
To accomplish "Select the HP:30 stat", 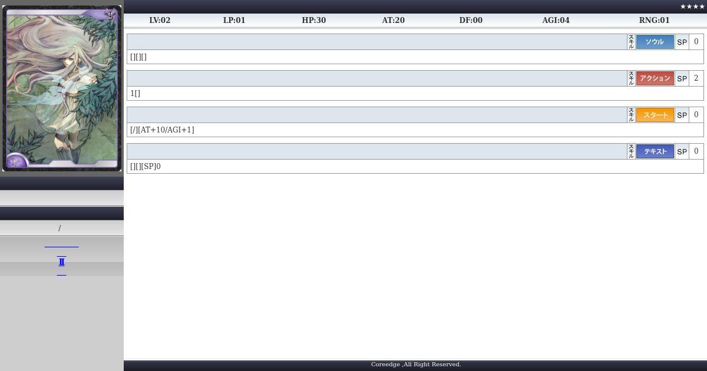I will click(313, 20).
